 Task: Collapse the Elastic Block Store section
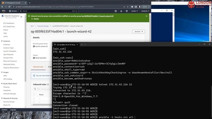coord(2,84)
